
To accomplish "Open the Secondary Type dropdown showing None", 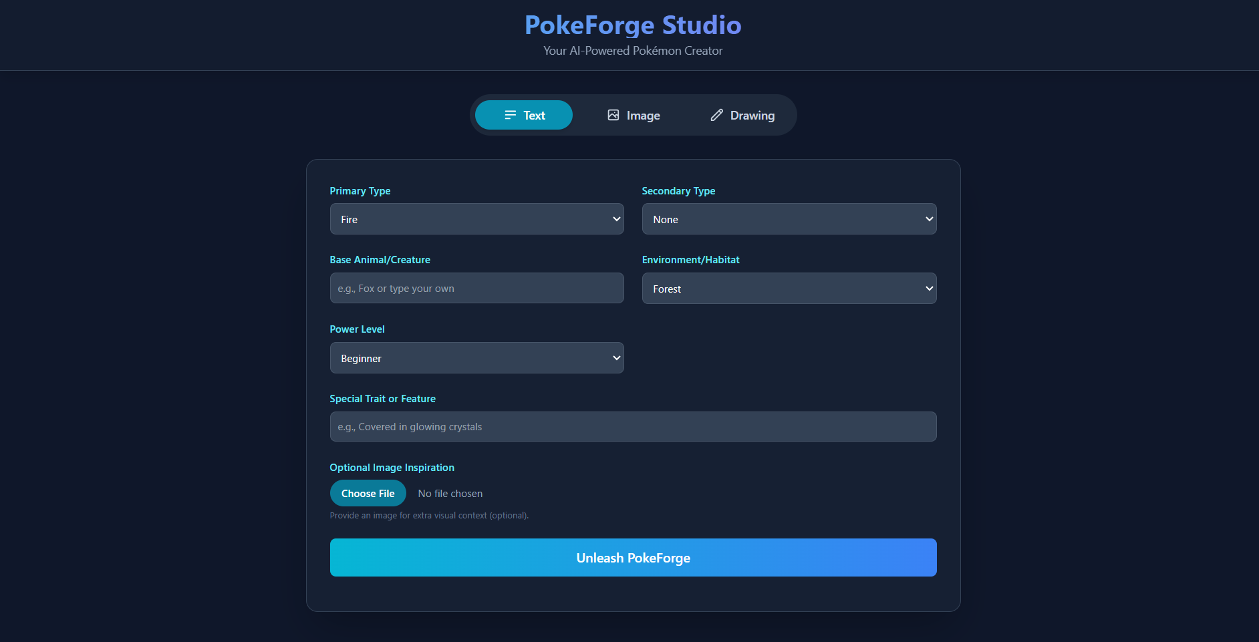I will 789,219.
